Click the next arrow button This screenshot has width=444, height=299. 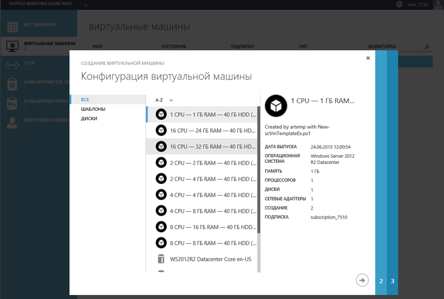[x=362, y=280]
